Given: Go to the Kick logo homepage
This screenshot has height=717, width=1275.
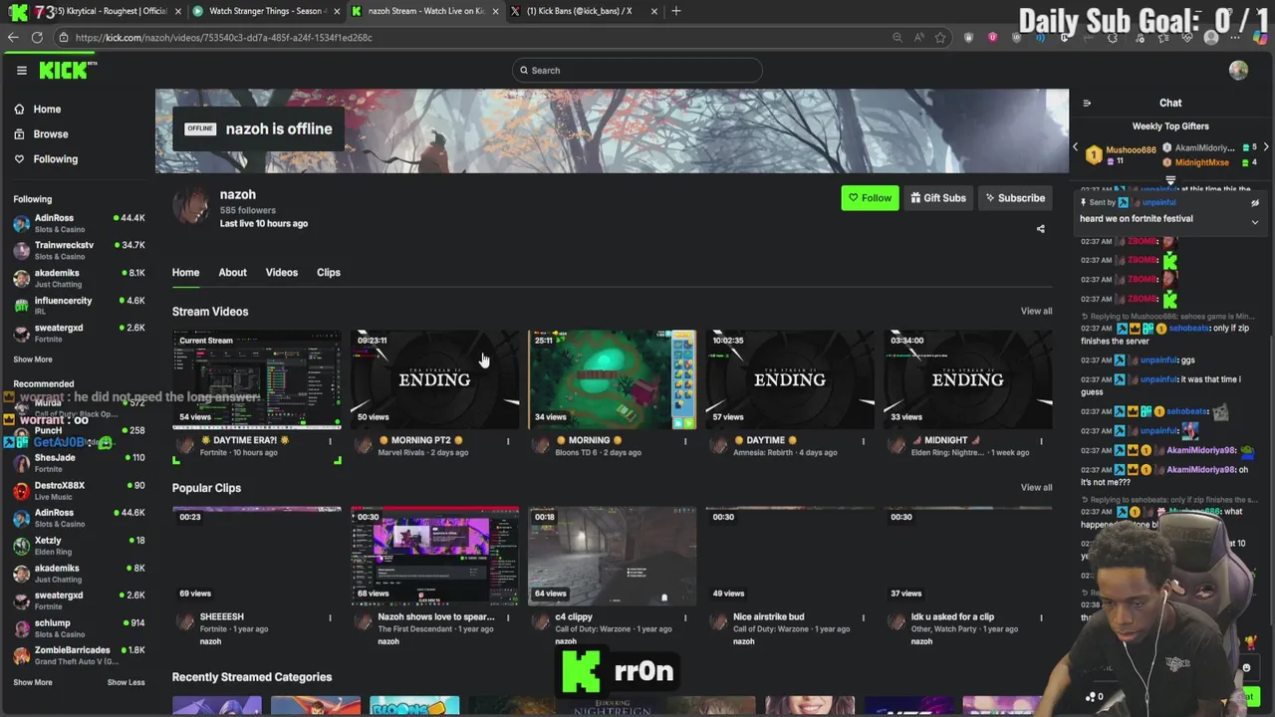Looking at the screenshot, I should pyautogui.click(x=68, y=70).
